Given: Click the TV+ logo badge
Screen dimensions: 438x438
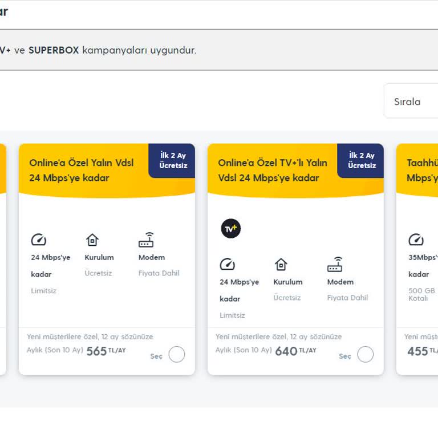Looking at the screenshot, I should tap(231, 229).
